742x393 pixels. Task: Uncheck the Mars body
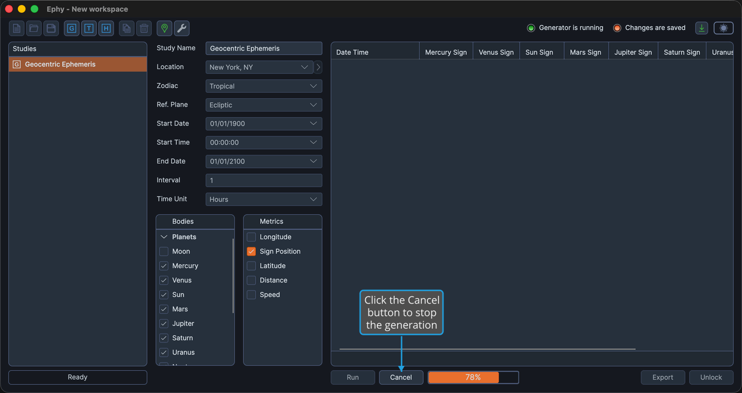[x=164, y=309]
